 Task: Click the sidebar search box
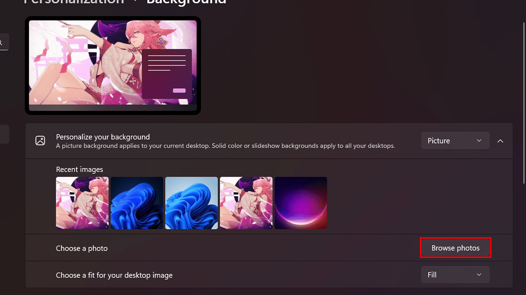[x=4, y=42]
